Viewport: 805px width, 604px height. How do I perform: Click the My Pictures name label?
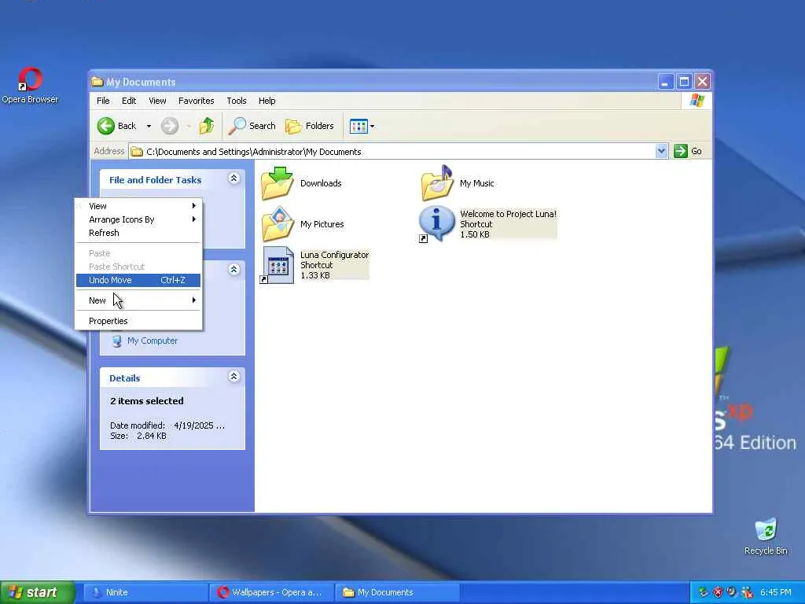pyautogui.click(x=322, y=224)
